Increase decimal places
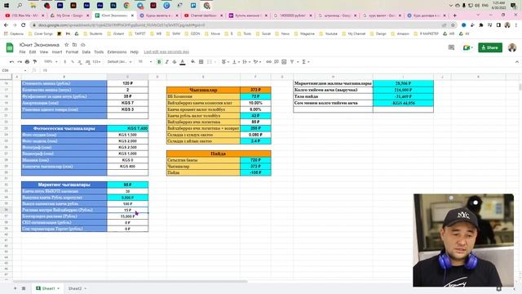 point(87,62)
